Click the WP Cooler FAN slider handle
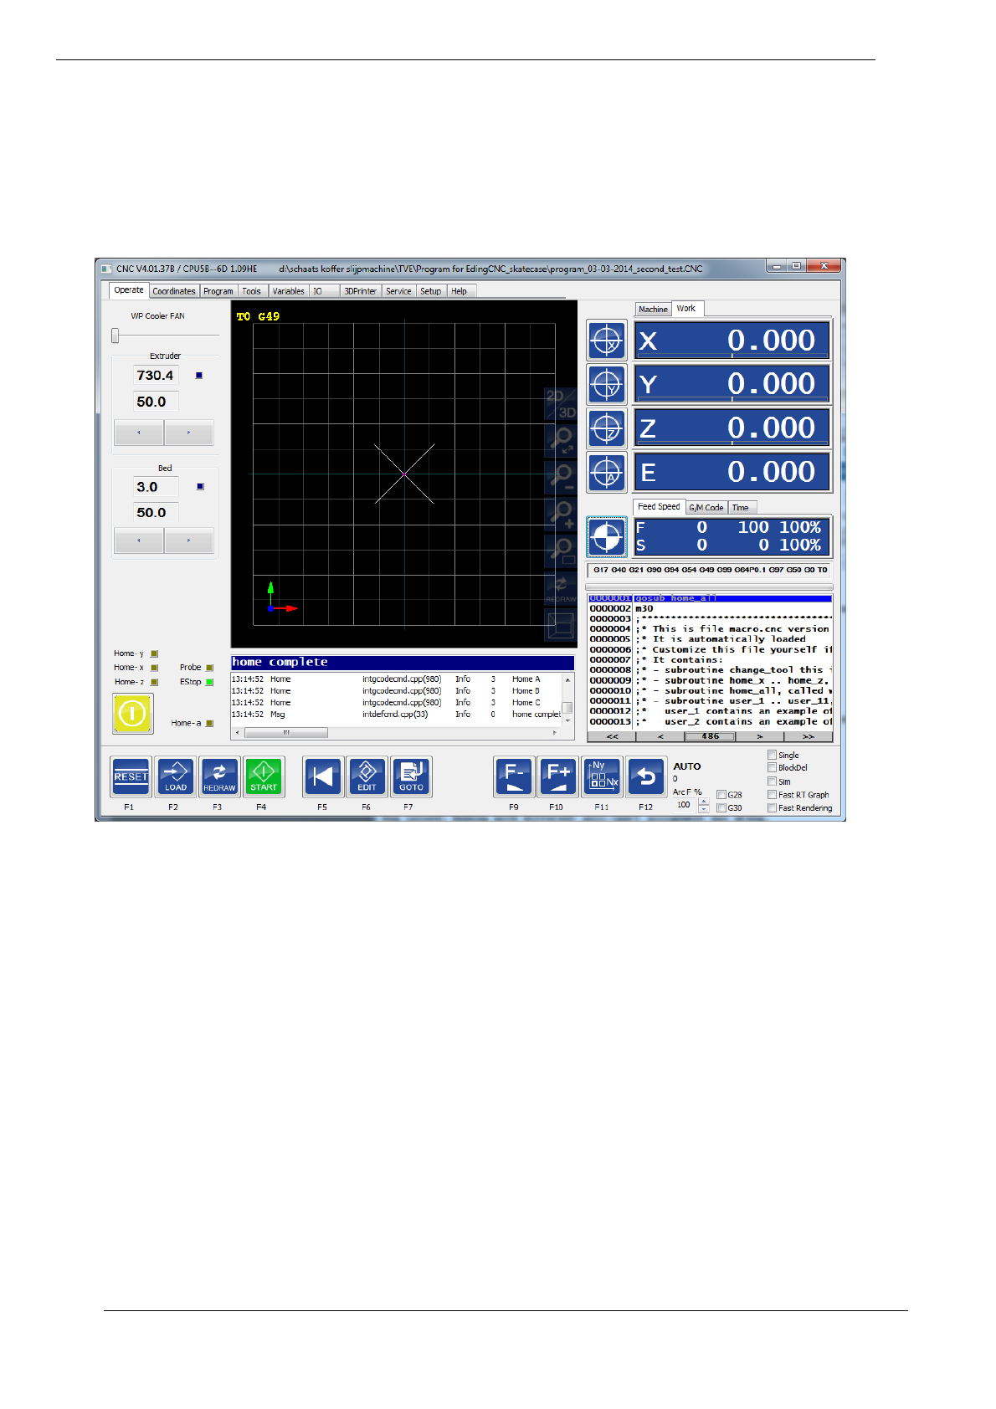The width and height of the screenshot is (996, 1409). coord(116,336)
